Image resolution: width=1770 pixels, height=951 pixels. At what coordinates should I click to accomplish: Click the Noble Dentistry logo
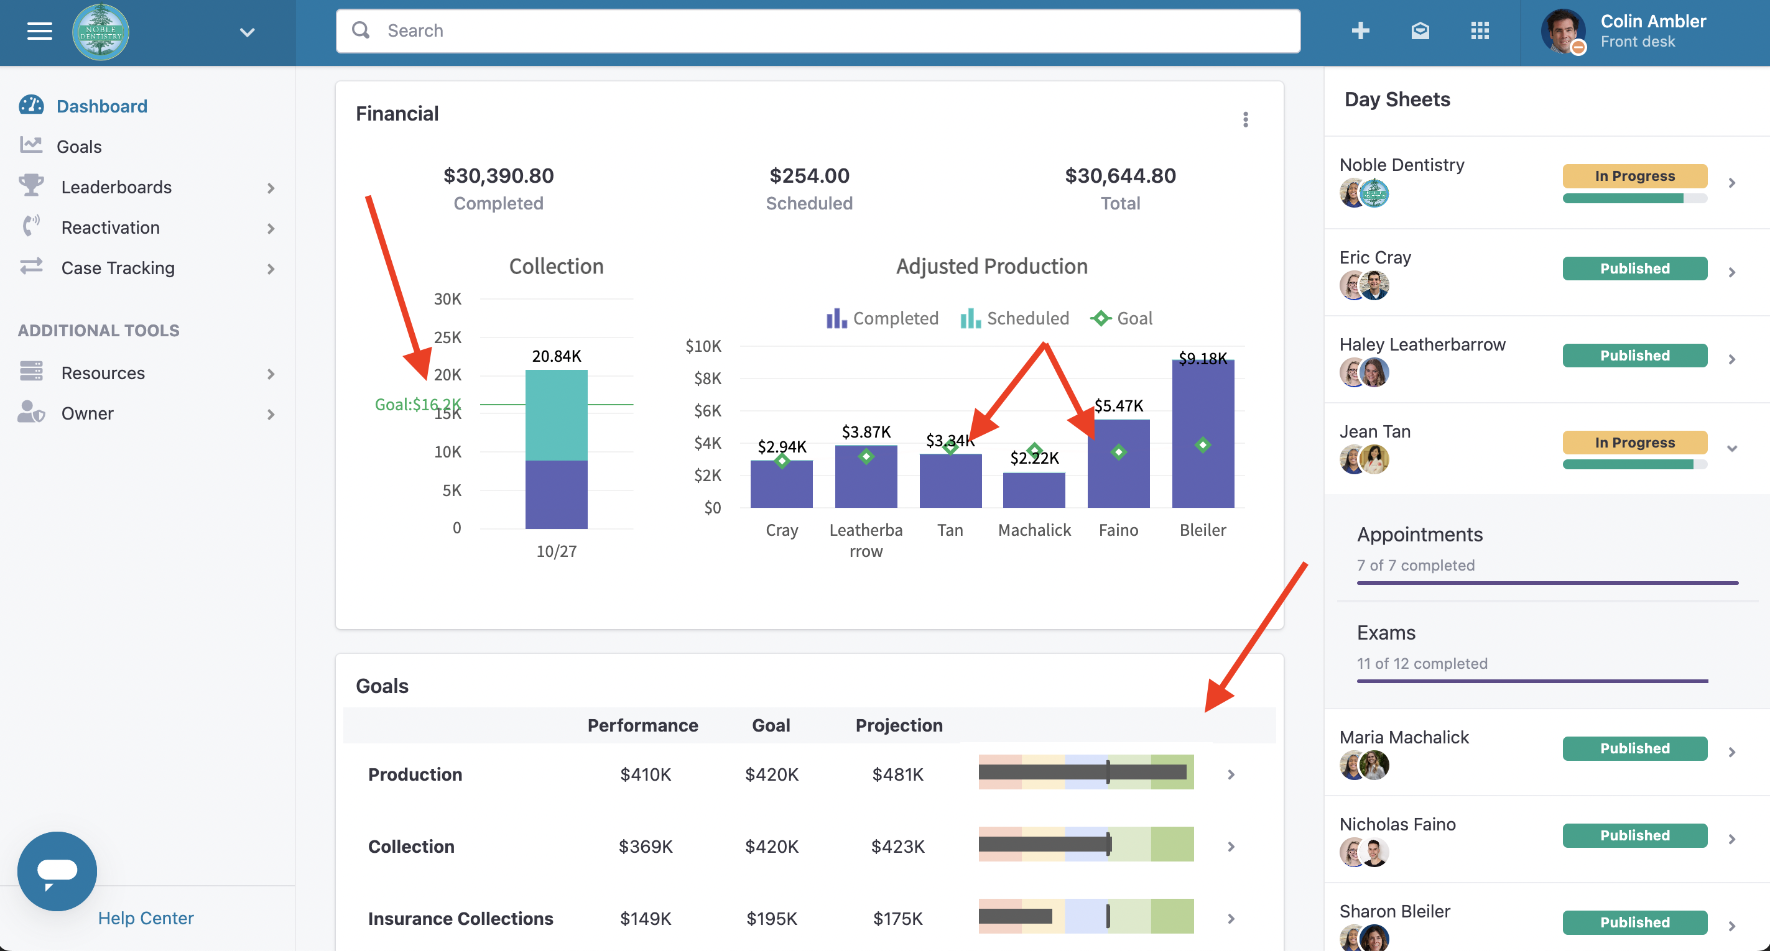101,32
